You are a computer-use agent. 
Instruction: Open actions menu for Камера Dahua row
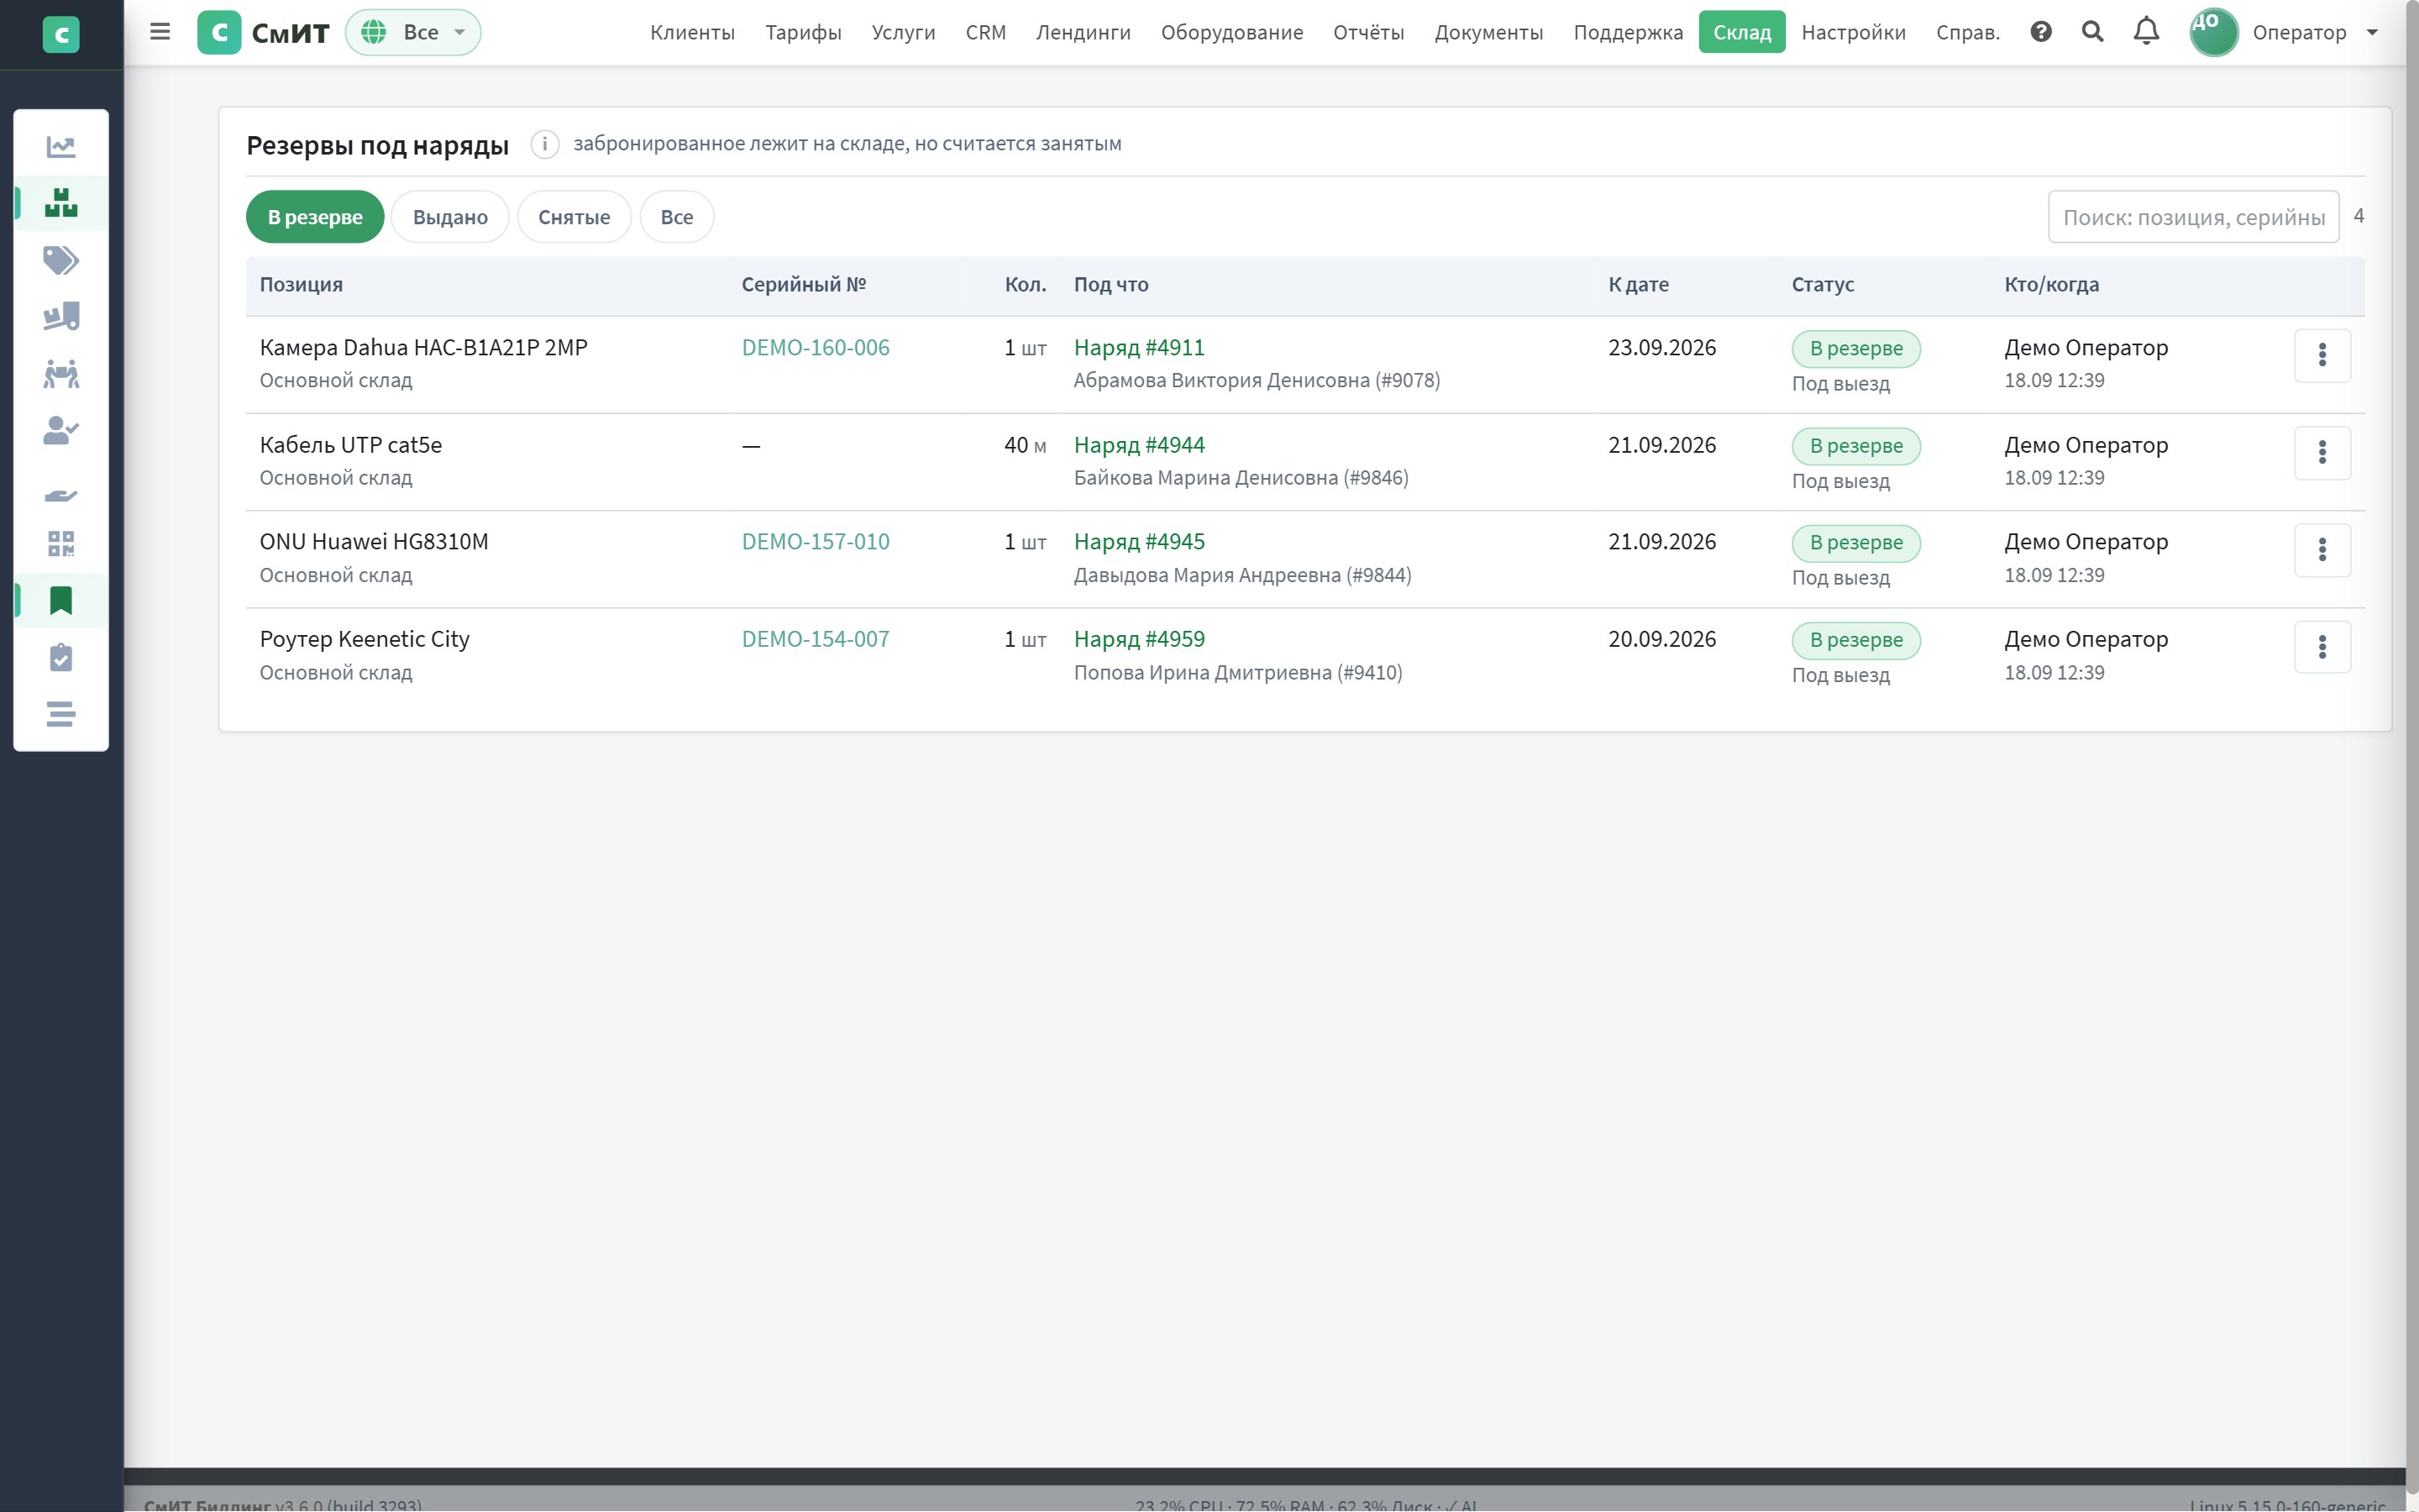[2322, 355]
